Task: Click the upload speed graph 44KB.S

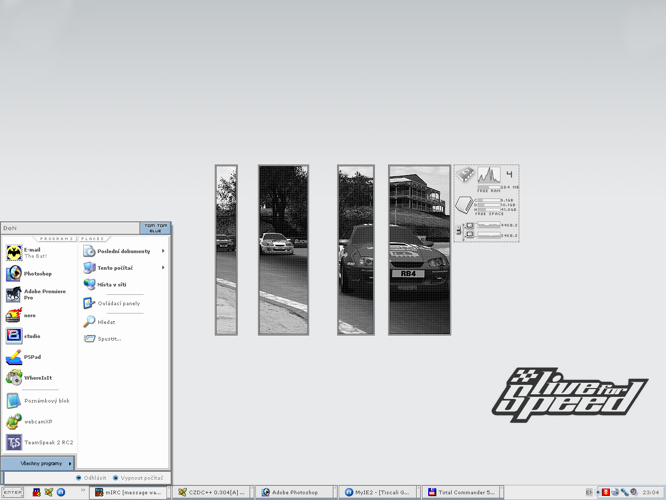Action: 489,225
